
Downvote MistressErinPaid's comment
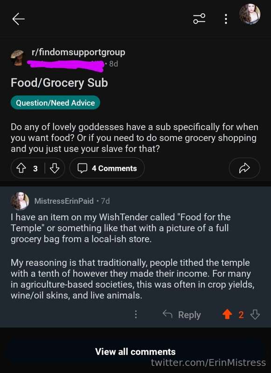pos(255,314)
